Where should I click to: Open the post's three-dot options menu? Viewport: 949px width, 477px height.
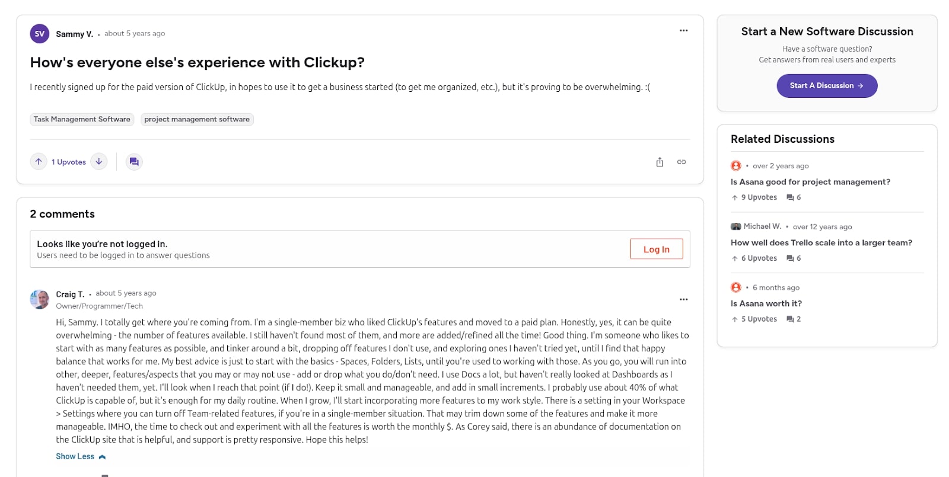click(x=684, y=30)
